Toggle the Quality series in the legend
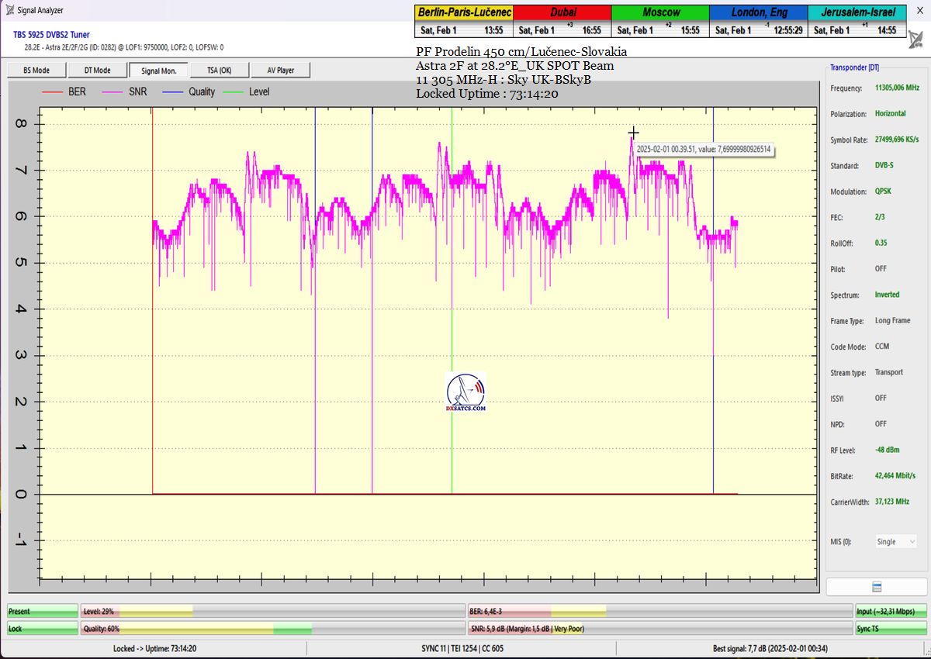 click(x=189, y=91)
